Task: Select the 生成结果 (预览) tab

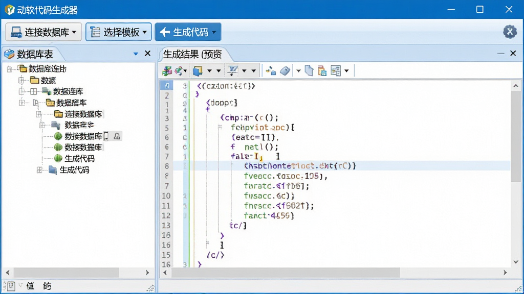Action: coord(192,54)
